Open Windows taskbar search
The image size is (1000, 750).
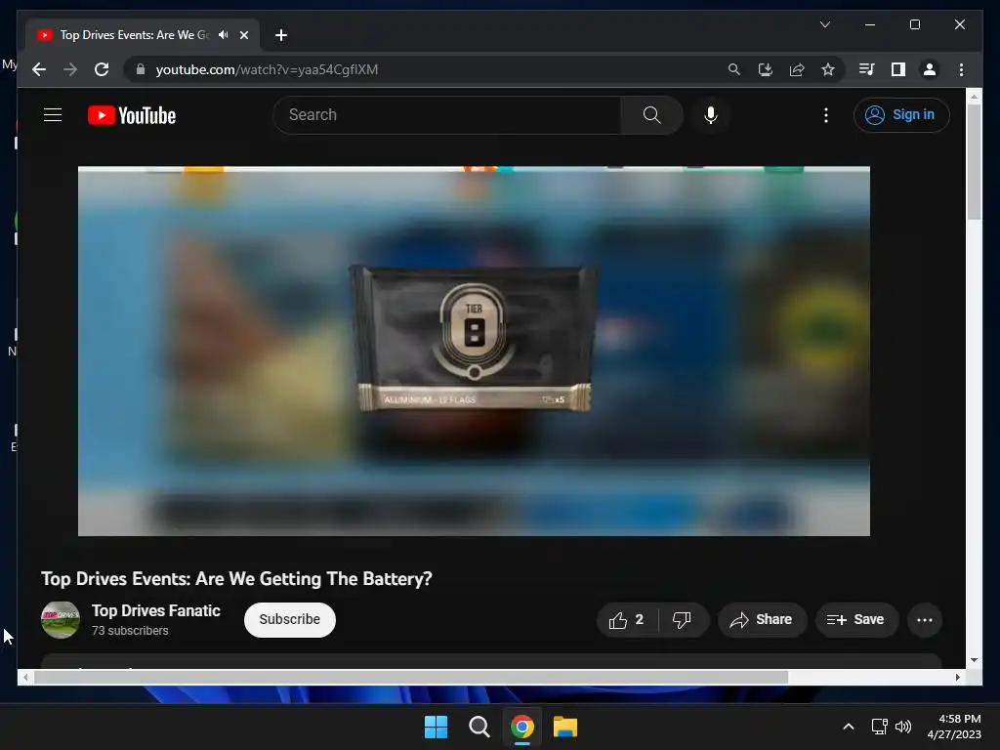[479, 727]
